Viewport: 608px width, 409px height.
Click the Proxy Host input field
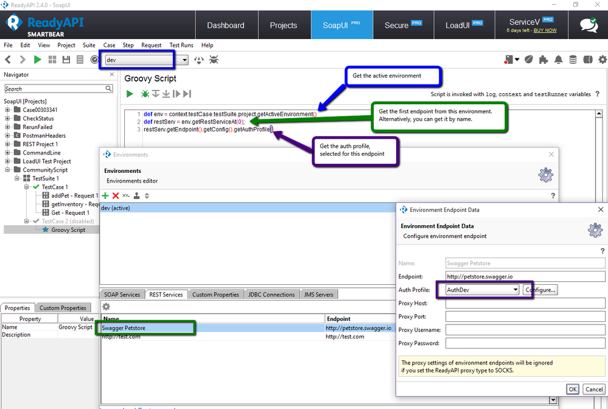click(525, 303)
